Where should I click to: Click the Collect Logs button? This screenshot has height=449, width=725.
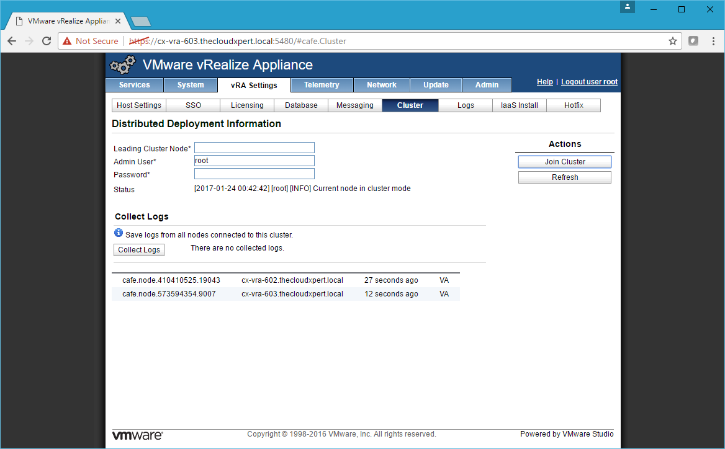point(139,250)
